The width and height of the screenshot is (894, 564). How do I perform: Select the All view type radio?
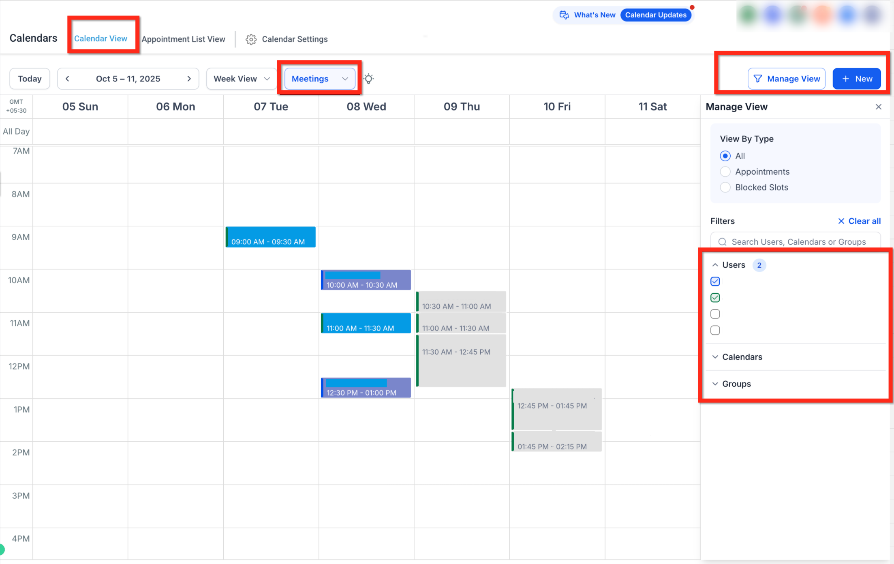coord(725,156)
